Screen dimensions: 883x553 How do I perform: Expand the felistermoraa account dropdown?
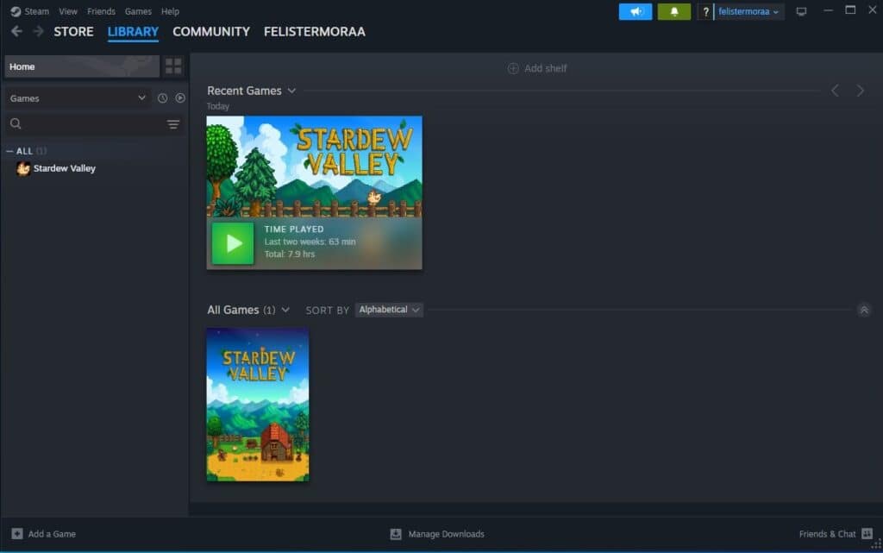(x=748, y=11)
